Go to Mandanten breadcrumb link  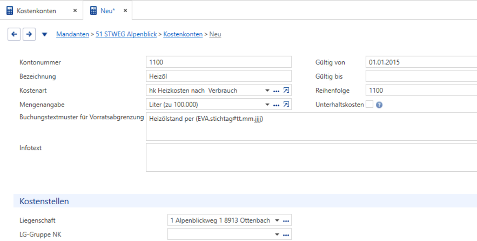point(73,34)
